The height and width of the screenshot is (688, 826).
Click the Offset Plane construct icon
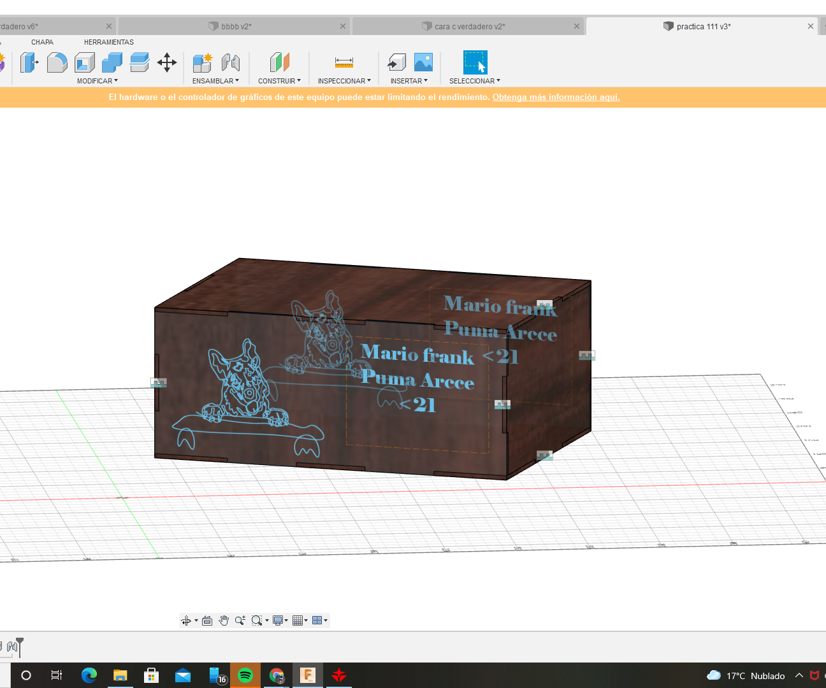(x=280, y=62)
